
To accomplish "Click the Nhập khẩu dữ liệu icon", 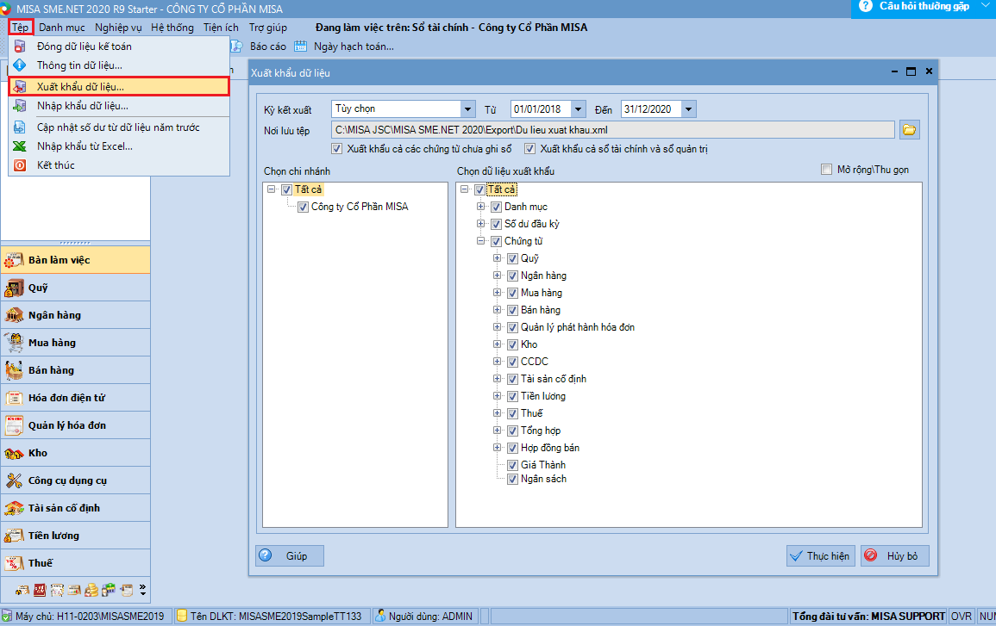I will 20,105.
